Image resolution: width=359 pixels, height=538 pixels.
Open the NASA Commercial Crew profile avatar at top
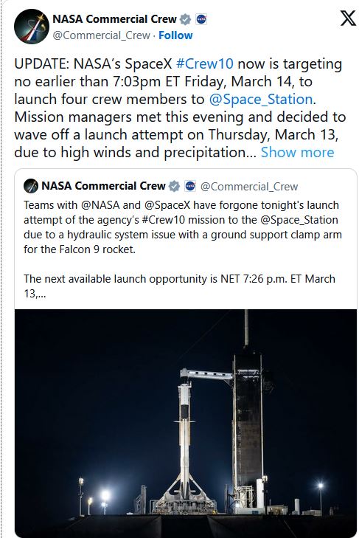click(32, 27)
